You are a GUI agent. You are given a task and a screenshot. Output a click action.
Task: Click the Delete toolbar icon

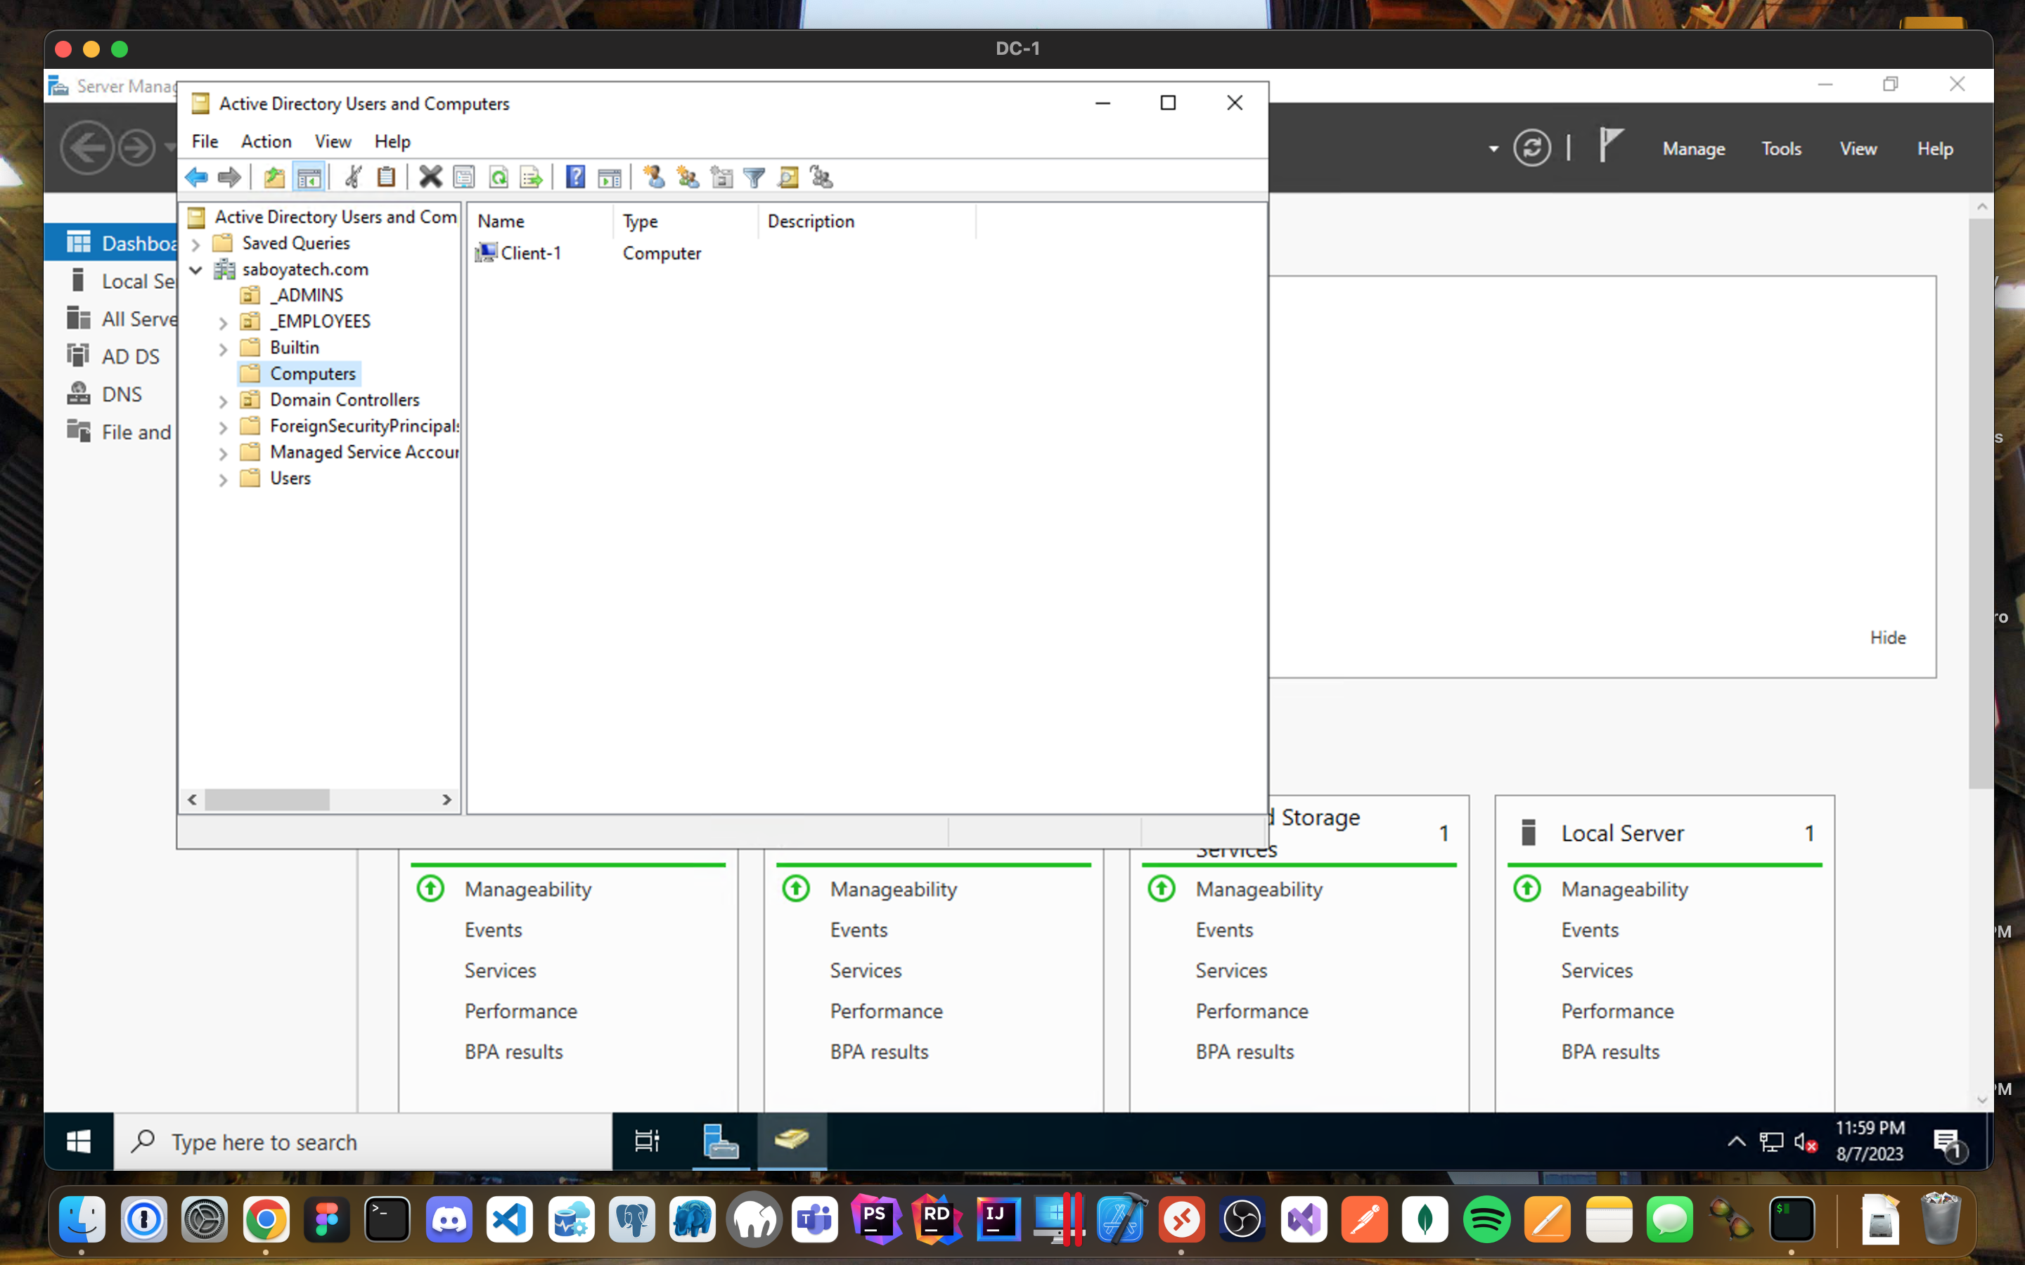[x=430, y=176]
